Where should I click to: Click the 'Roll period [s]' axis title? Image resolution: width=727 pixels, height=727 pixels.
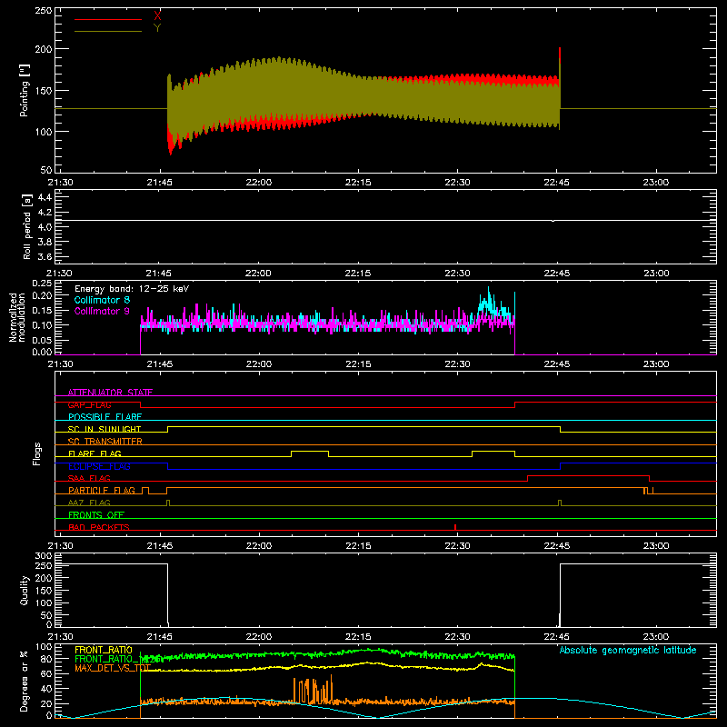coord(26,226)
